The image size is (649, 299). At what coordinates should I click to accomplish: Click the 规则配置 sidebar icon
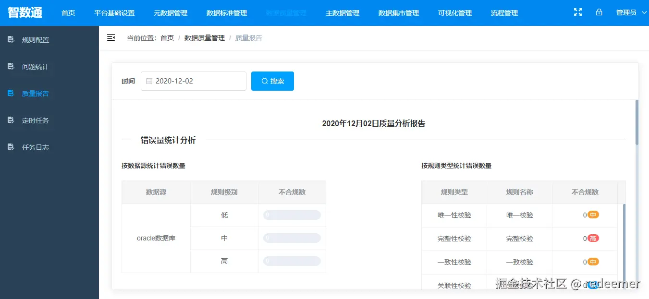[11, 39]
